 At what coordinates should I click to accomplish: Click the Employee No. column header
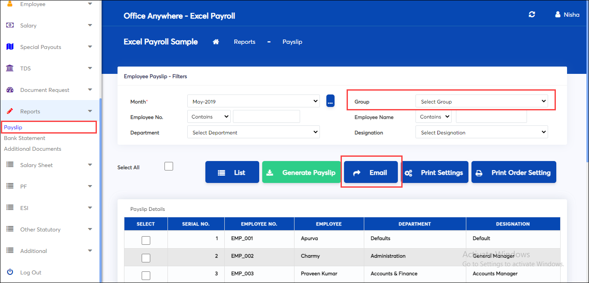[x=259, y=224]
